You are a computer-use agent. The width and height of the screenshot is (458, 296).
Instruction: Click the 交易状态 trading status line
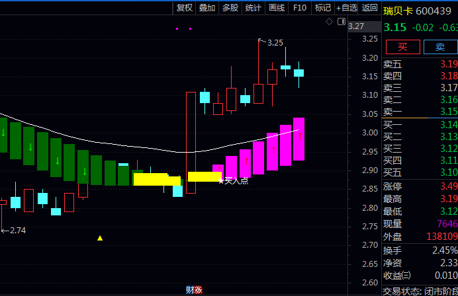point(420,291)
